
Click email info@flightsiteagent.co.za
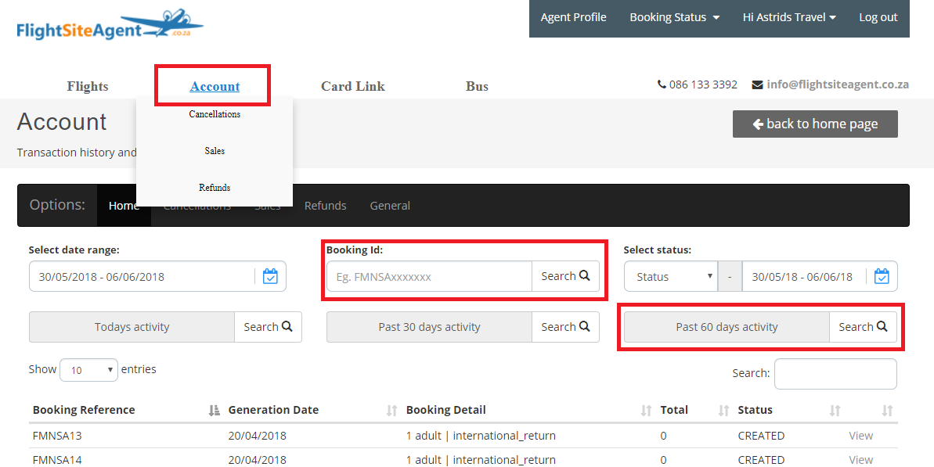(x=838, y=84)
